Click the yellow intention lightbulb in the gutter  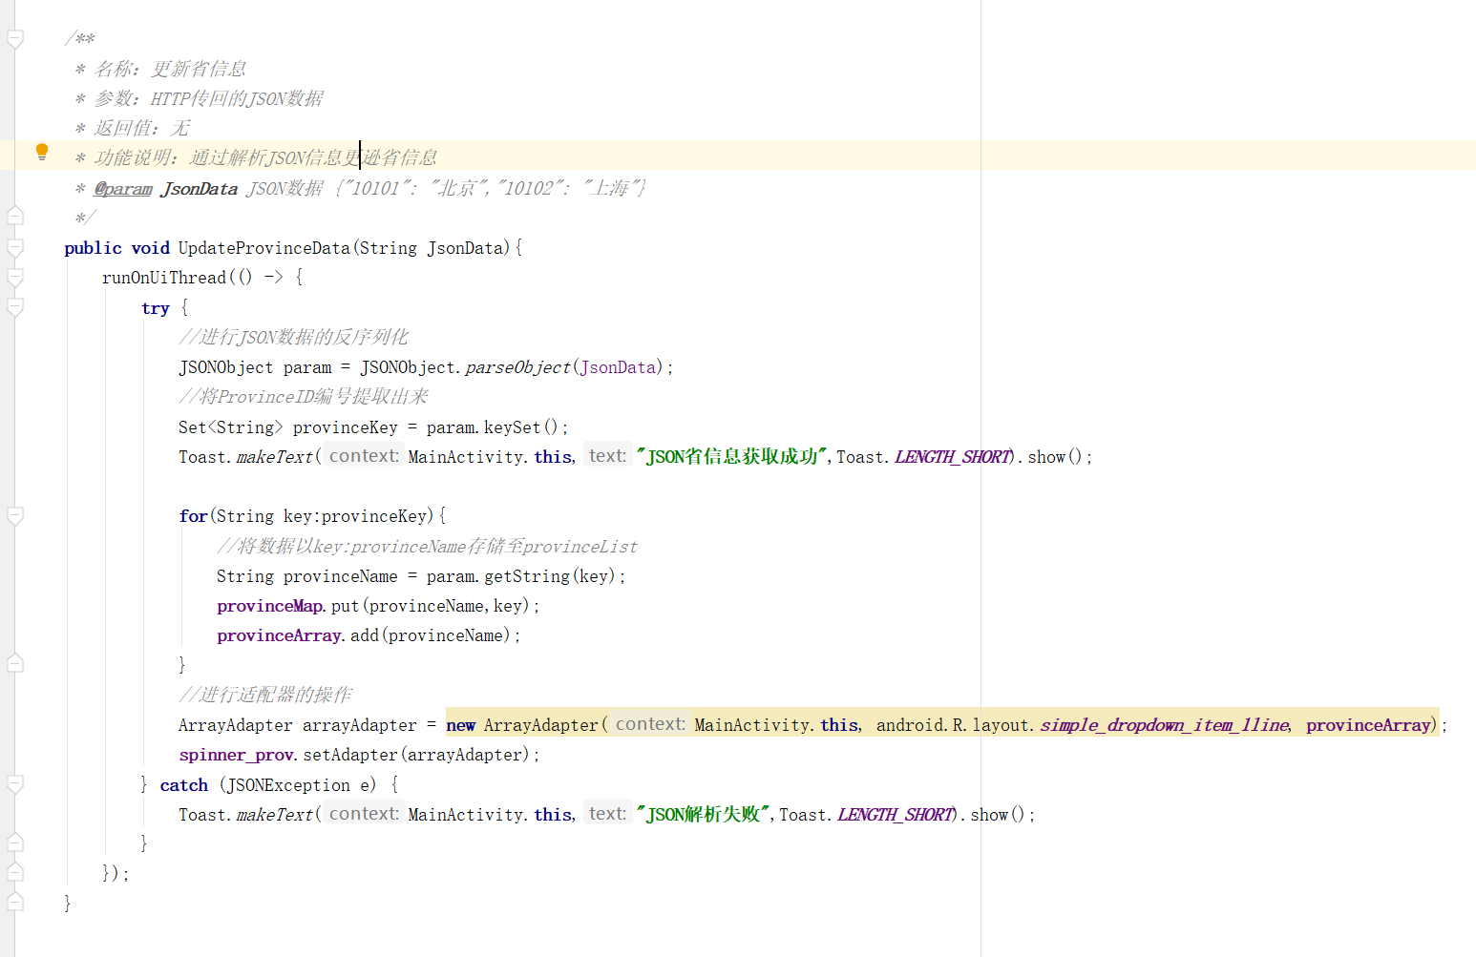(41, 152)
